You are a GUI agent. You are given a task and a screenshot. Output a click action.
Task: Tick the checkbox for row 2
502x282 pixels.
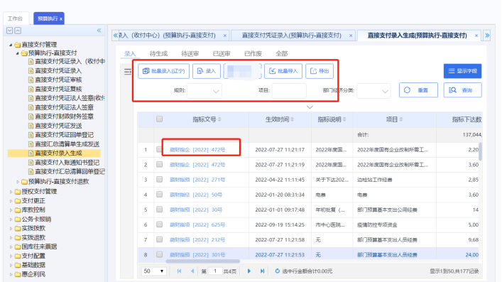point(160,164)
